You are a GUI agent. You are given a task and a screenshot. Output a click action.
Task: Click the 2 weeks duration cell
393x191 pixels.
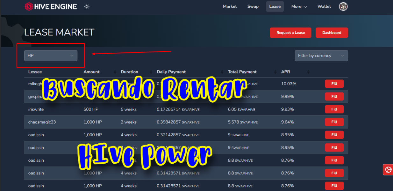129,122
